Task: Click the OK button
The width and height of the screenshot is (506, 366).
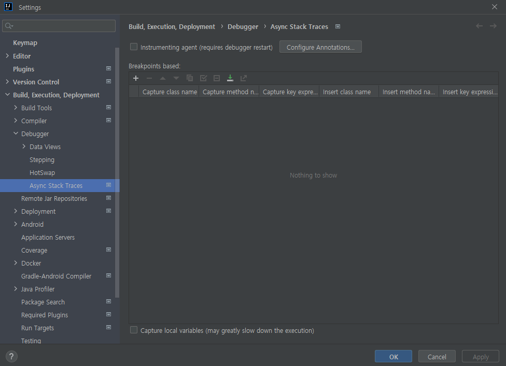Action: tap(393, 356)
